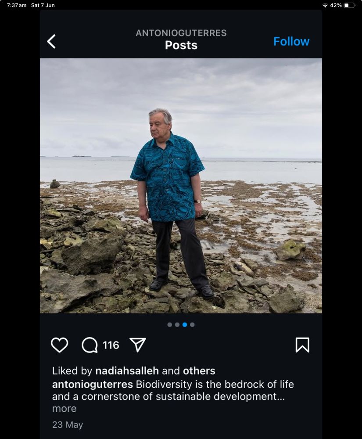Tap the battery indicator
The height and width of the screenshot is (439, 362).
coord(349,6)
